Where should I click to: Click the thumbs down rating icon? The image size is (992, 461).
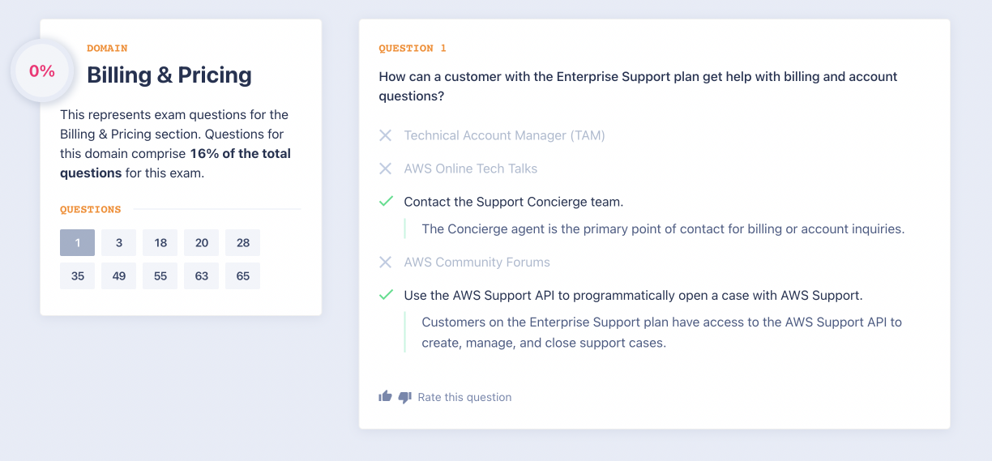tap(405, 397)
